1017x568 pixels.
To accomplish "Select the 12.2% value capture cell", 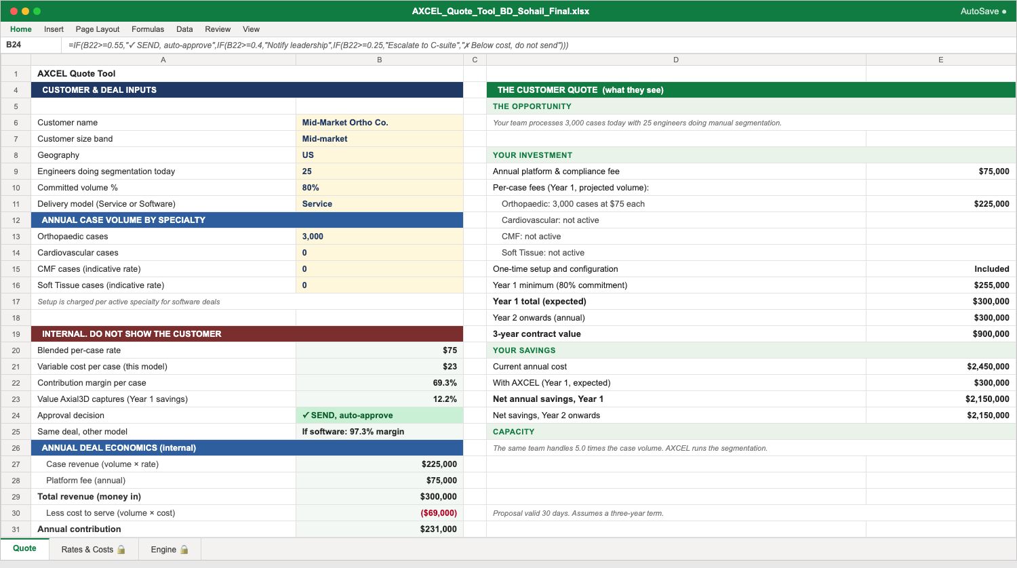I will pos(380,399).
